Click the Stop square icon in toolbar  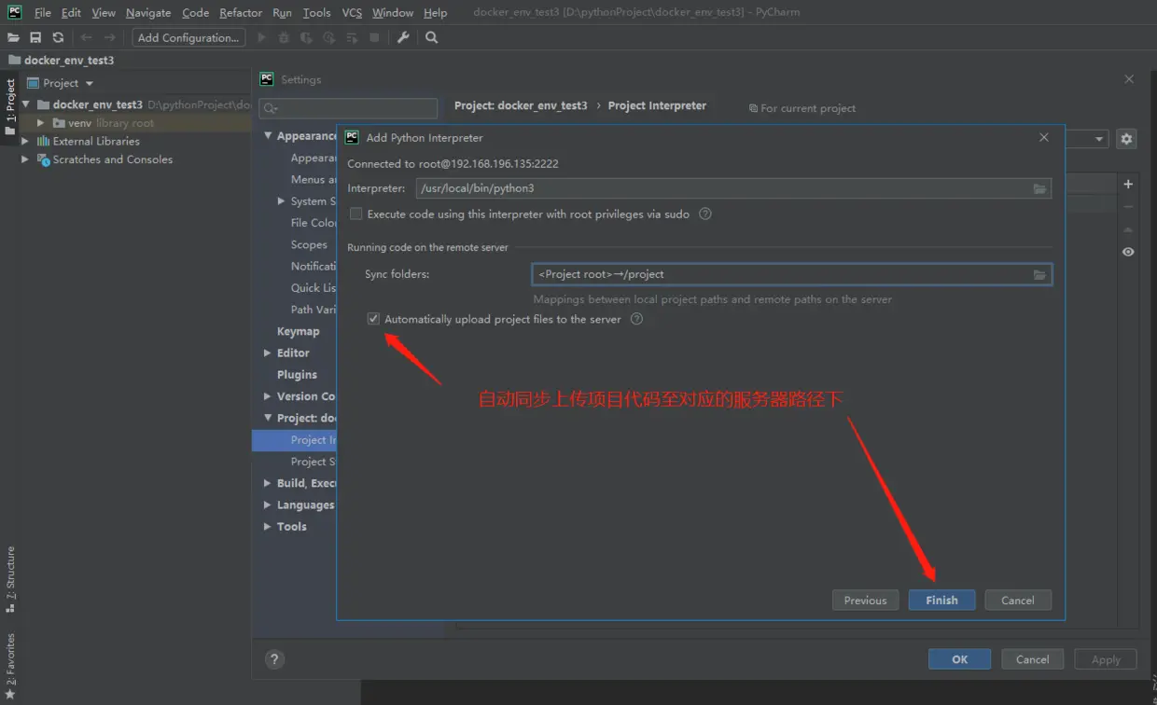374,37
